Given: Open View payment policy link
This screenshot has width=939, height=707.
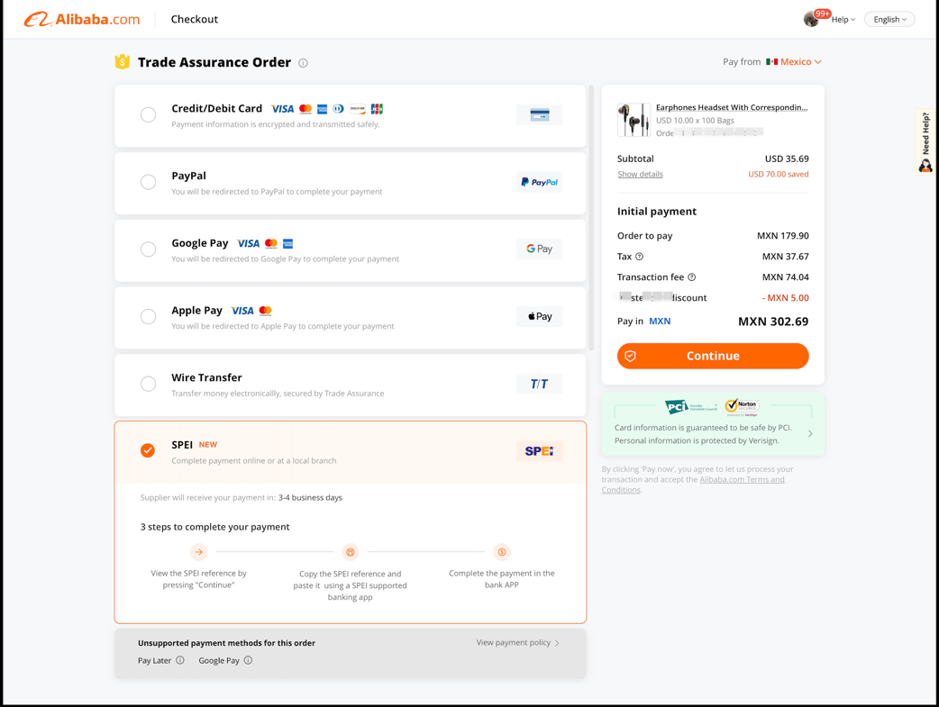Looking at the screenshot, I should [517, 642].
